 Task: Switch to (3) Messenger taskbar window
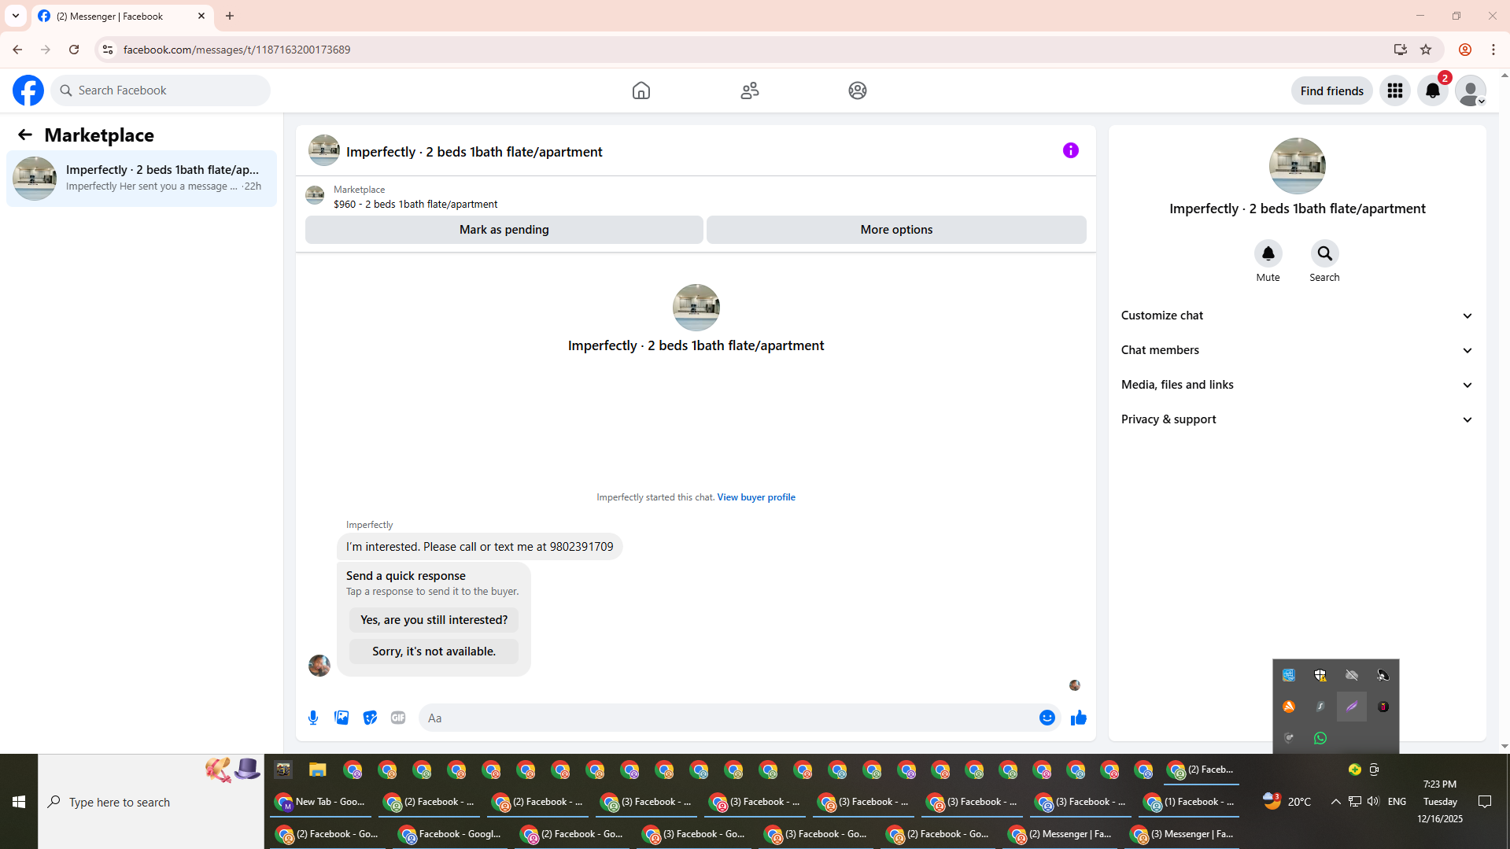(1183, 834)
